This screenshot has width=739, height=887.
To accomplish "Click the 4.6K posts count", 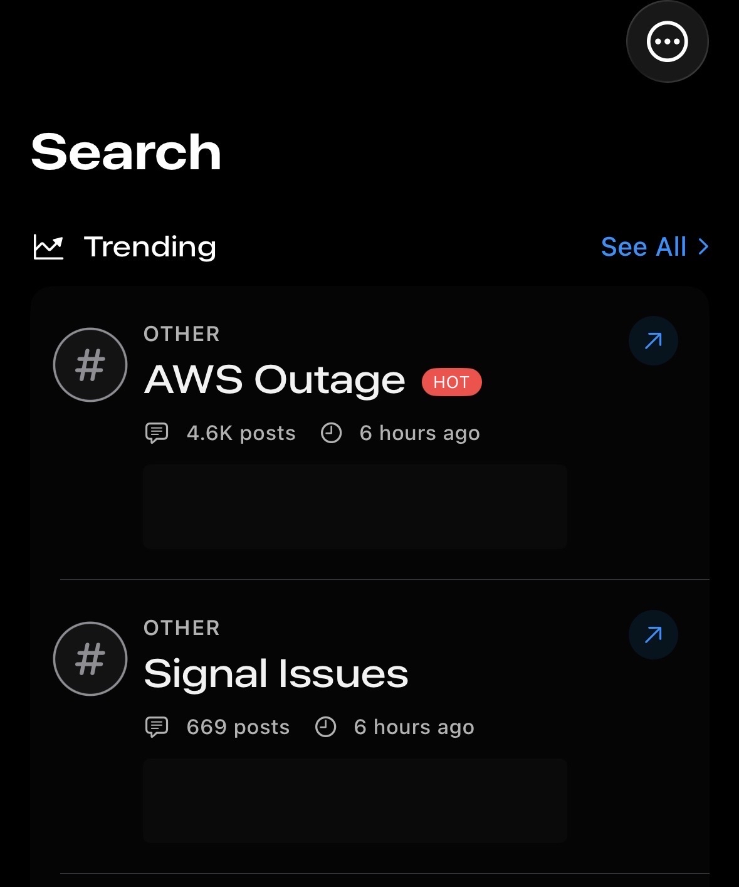I will click(241, 433).
